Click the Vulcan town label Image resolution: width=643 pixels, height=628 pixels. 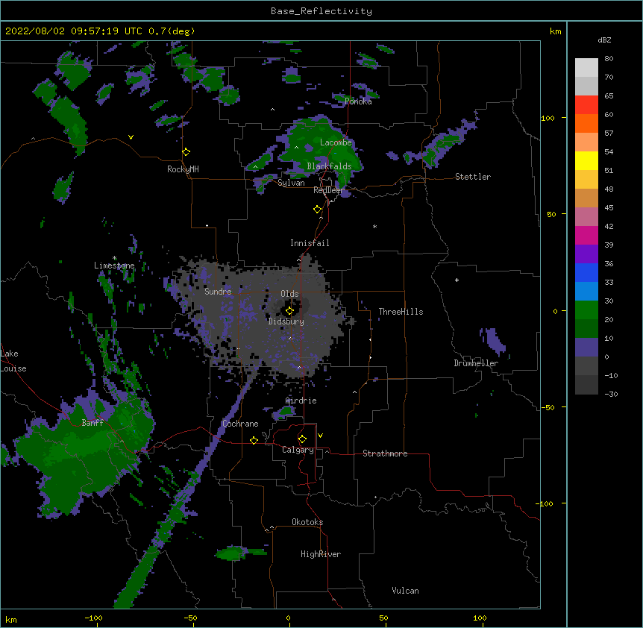click(x=405, y=591)
